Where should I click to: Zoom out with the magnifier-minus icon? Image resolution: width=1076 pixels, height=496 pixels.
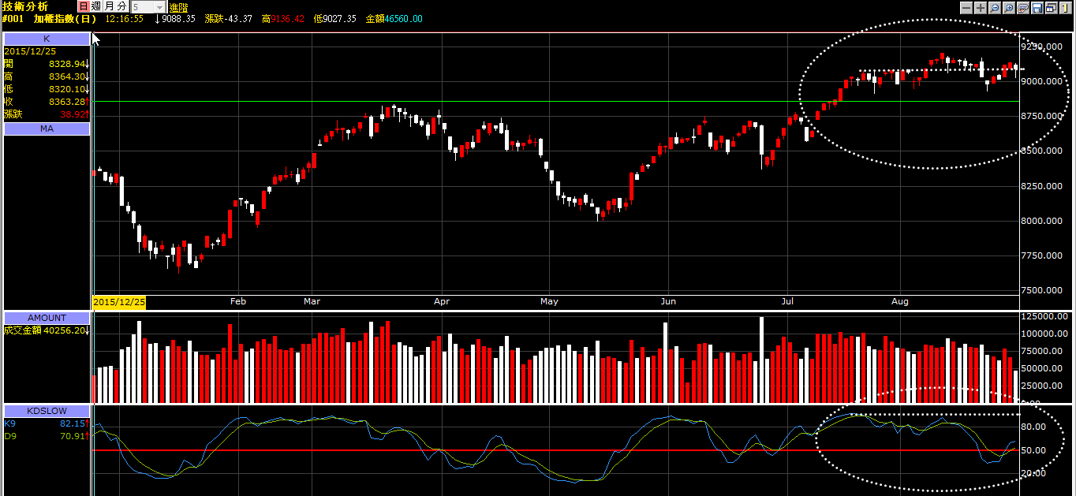pos(995,7)
